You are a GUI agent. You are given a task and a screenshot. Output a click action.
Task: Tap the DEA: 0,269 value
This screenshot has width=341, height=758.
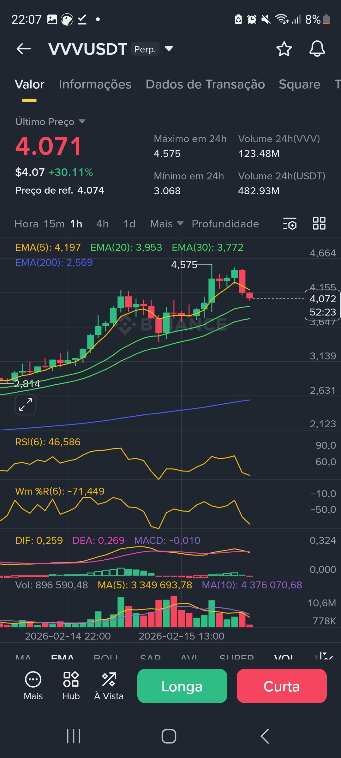[99, 540]
